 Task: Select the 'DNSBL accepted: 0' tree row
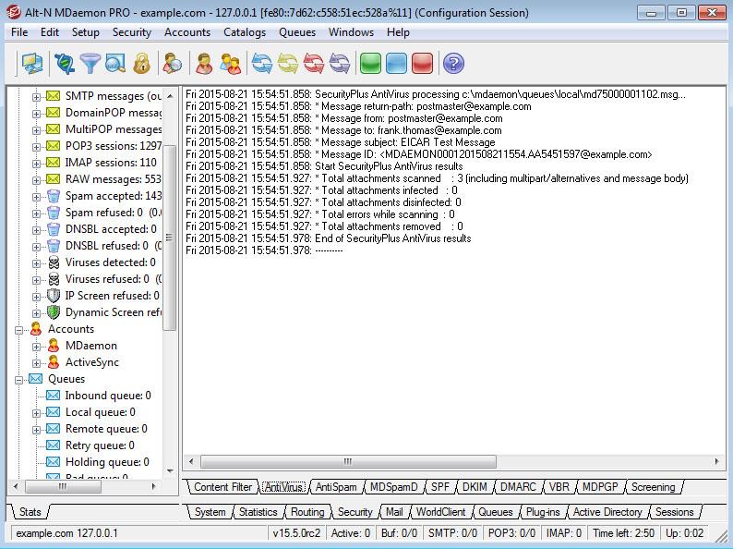click(111, 229)
